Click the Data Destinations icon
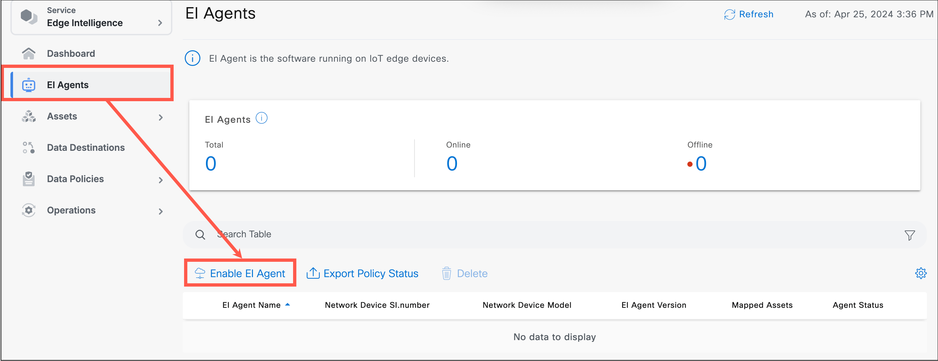The width and height of the screenshot is (938, 361). tap(28, 148)
